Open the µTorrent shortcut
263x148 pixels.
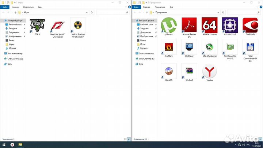pos(169,27)
